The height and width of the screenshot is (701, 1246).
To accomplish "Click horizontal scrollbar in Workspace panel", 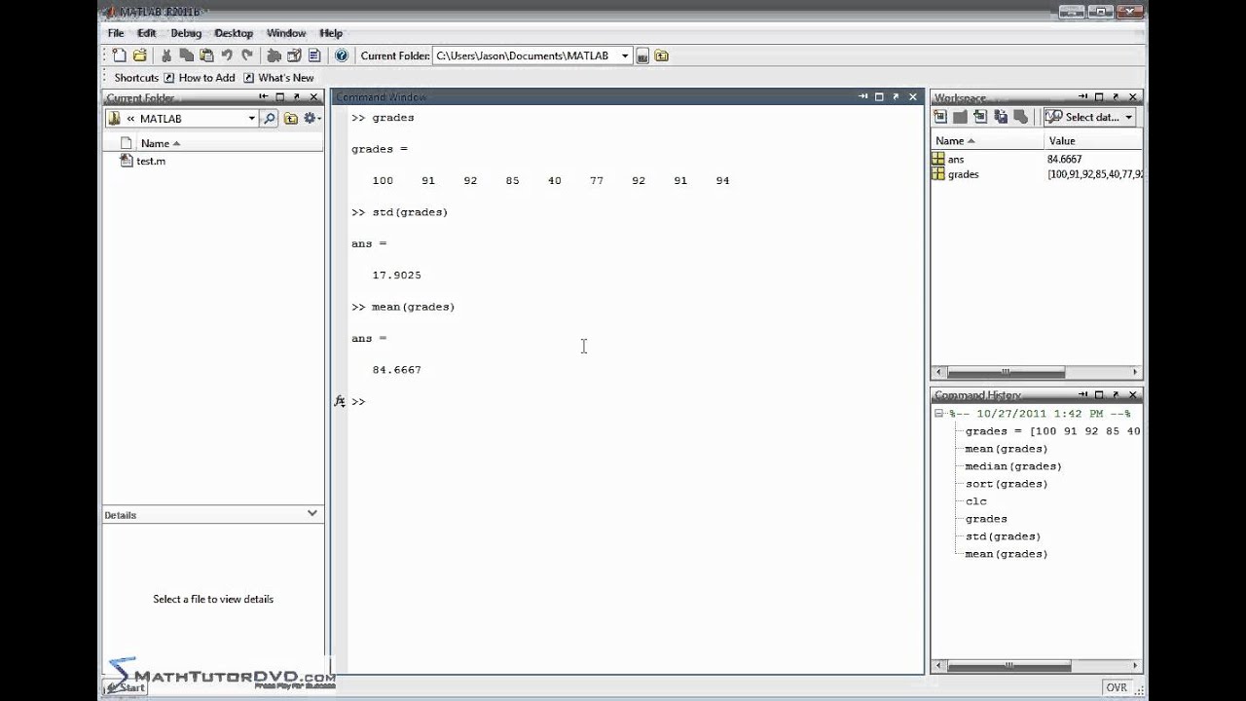I will 1006,372.
